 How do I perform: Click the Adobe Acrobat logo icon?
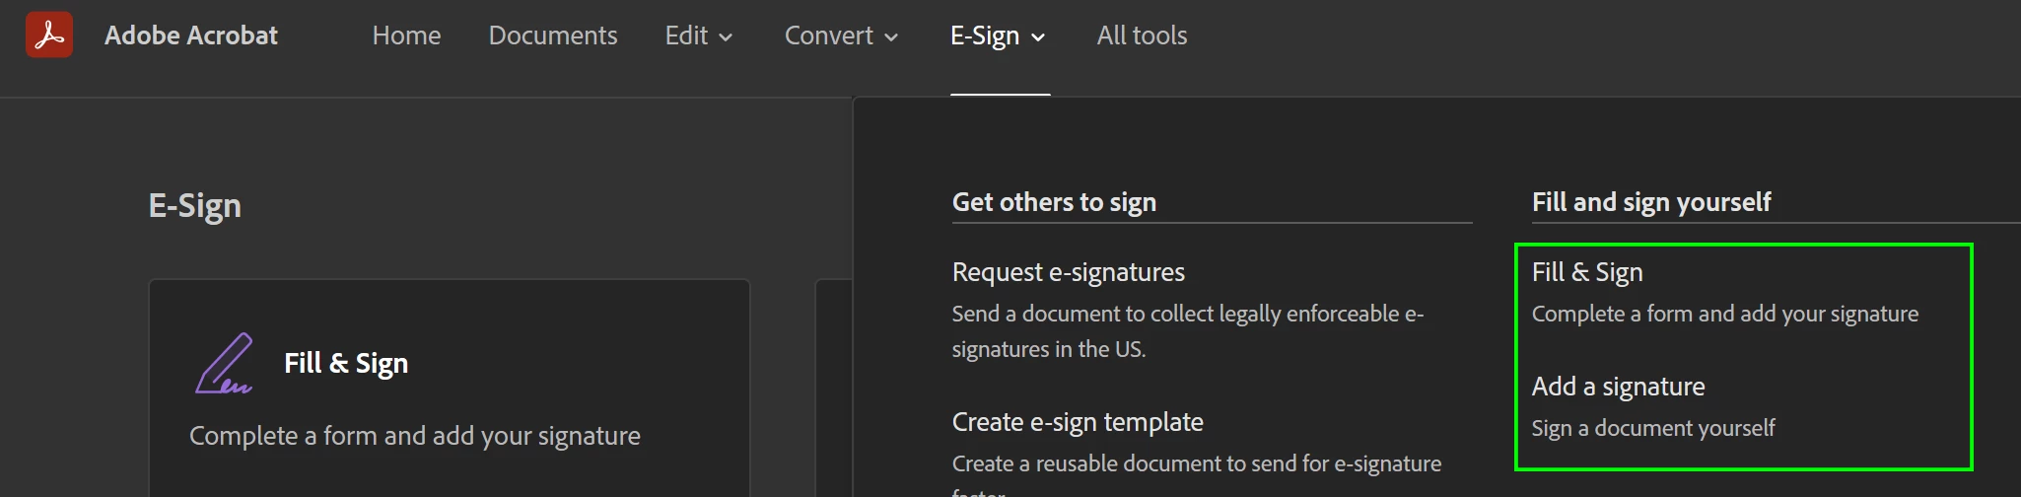tap(49, 35)
